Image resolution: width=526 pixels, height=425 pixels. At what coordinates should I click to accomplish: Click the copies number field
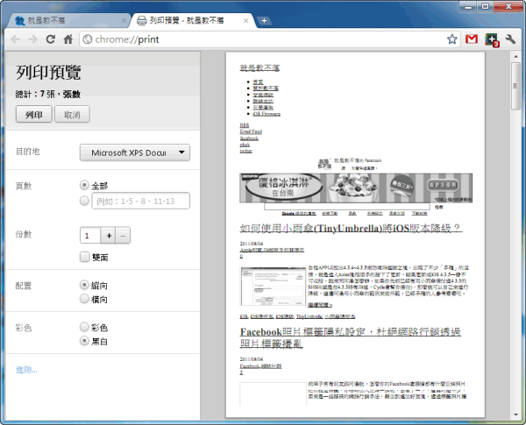(x=90, y=236)
